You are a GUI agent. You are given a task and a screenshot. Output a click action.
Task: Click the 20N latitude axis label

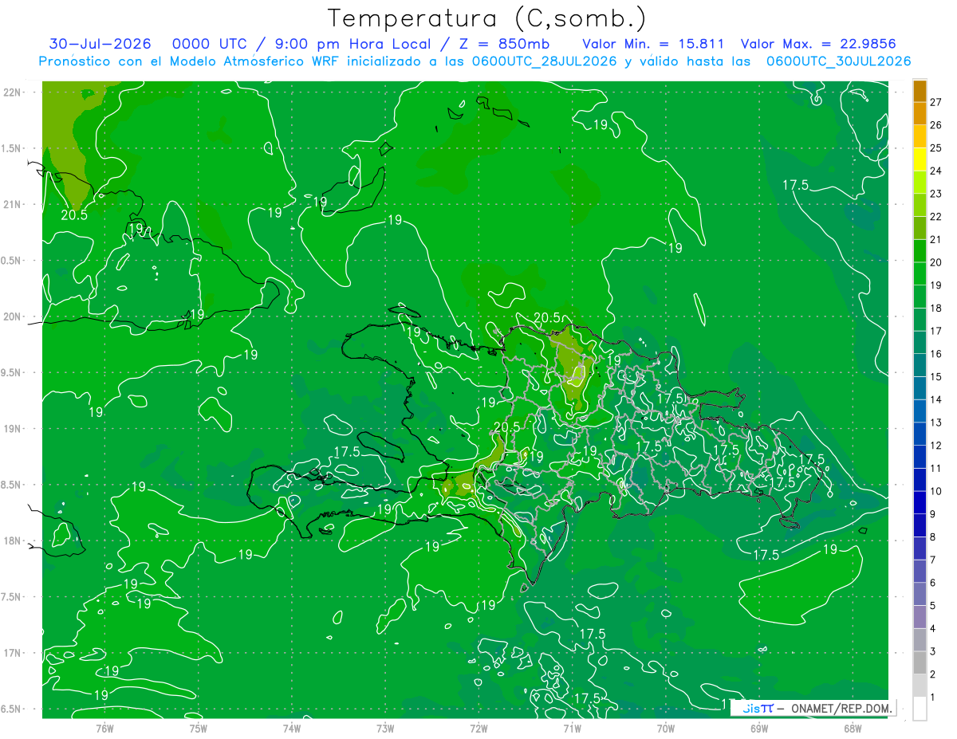click(x=11, y=316)
